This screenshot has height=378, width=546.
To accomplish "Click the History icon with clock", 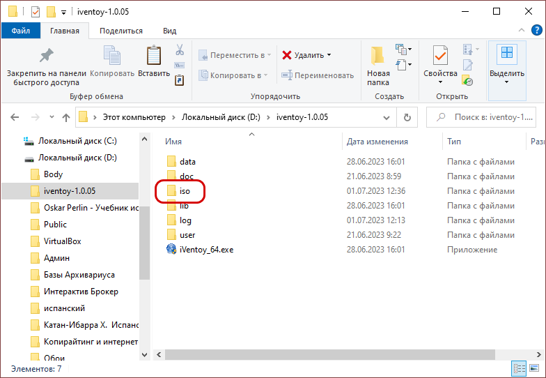I will [467, 81].
